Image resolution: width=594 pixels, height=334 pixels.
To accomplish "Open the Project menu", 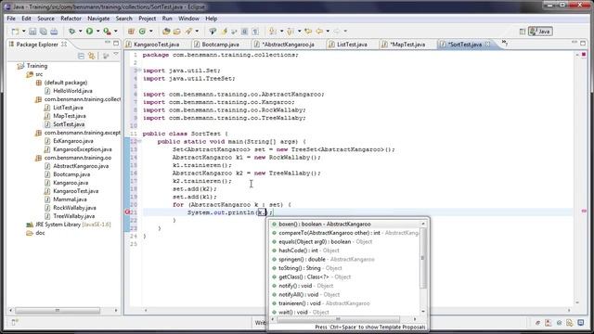I will [x=147, y=19].
